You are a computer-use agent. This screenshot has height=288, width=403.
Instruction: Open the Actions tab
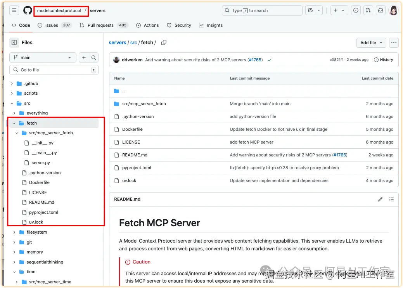[x=147, y=25]
